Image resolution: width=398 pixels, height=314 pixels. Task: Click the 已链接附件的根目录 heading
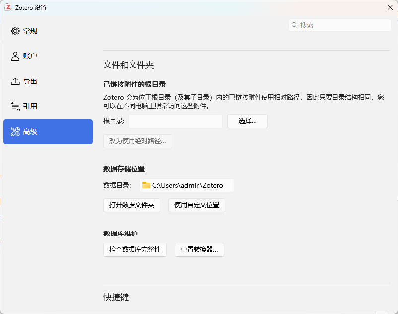pyautogui.click(x=134, y=84)
